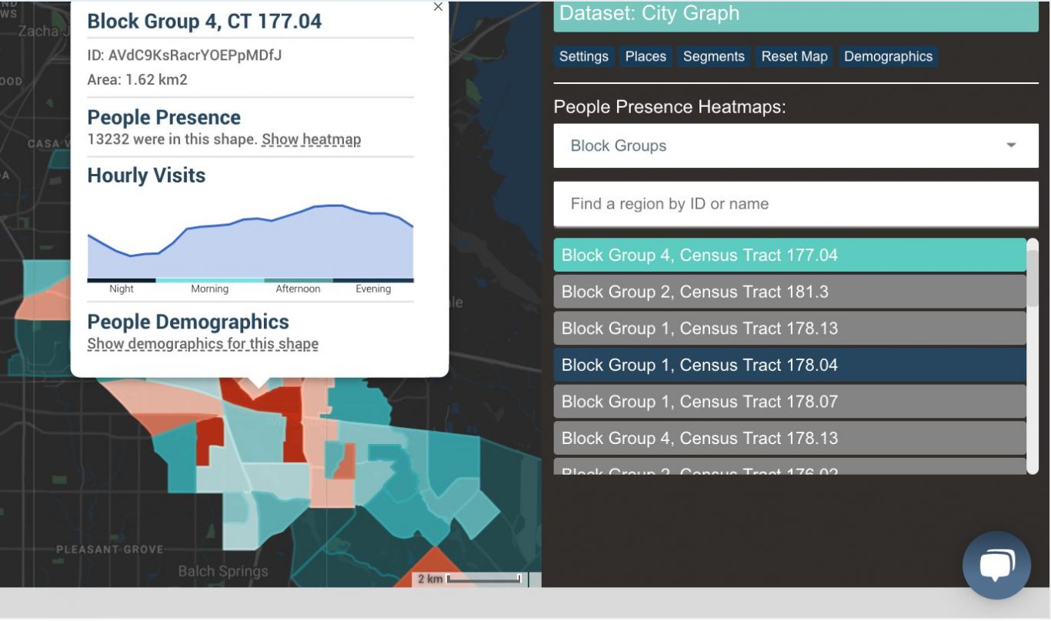Select Block Group 1, Census Tract 178.13
The height and width of the screenshot is (621, 1051).
(790, 328)
